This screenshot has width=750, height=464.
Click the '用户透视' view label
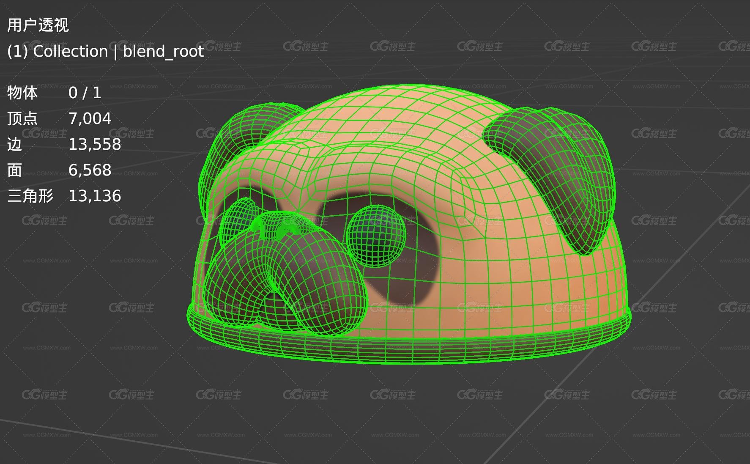click(x=38, y=25)
